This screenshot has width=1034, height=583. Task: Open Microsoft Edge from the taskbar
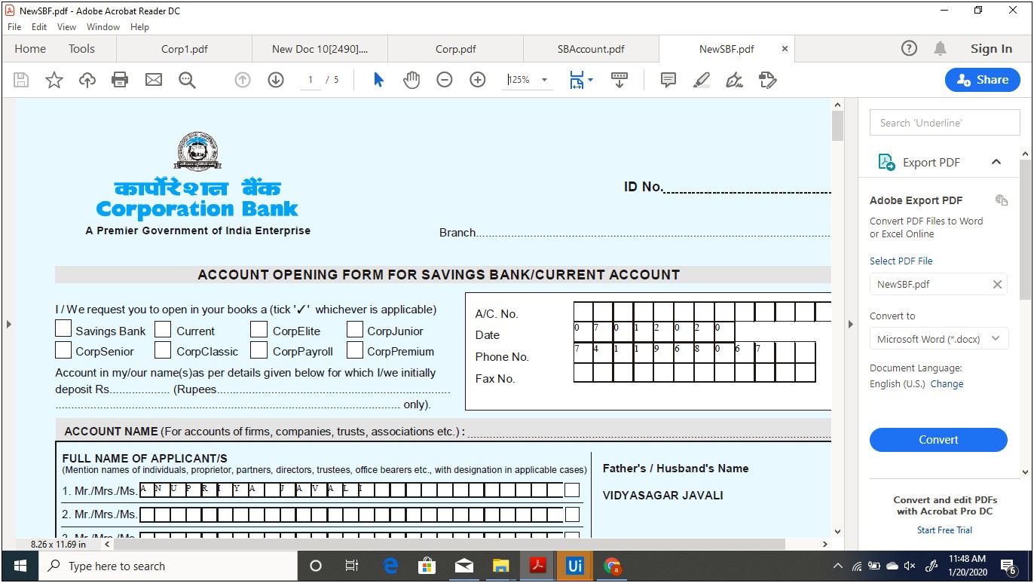click(x=390, y=566)
